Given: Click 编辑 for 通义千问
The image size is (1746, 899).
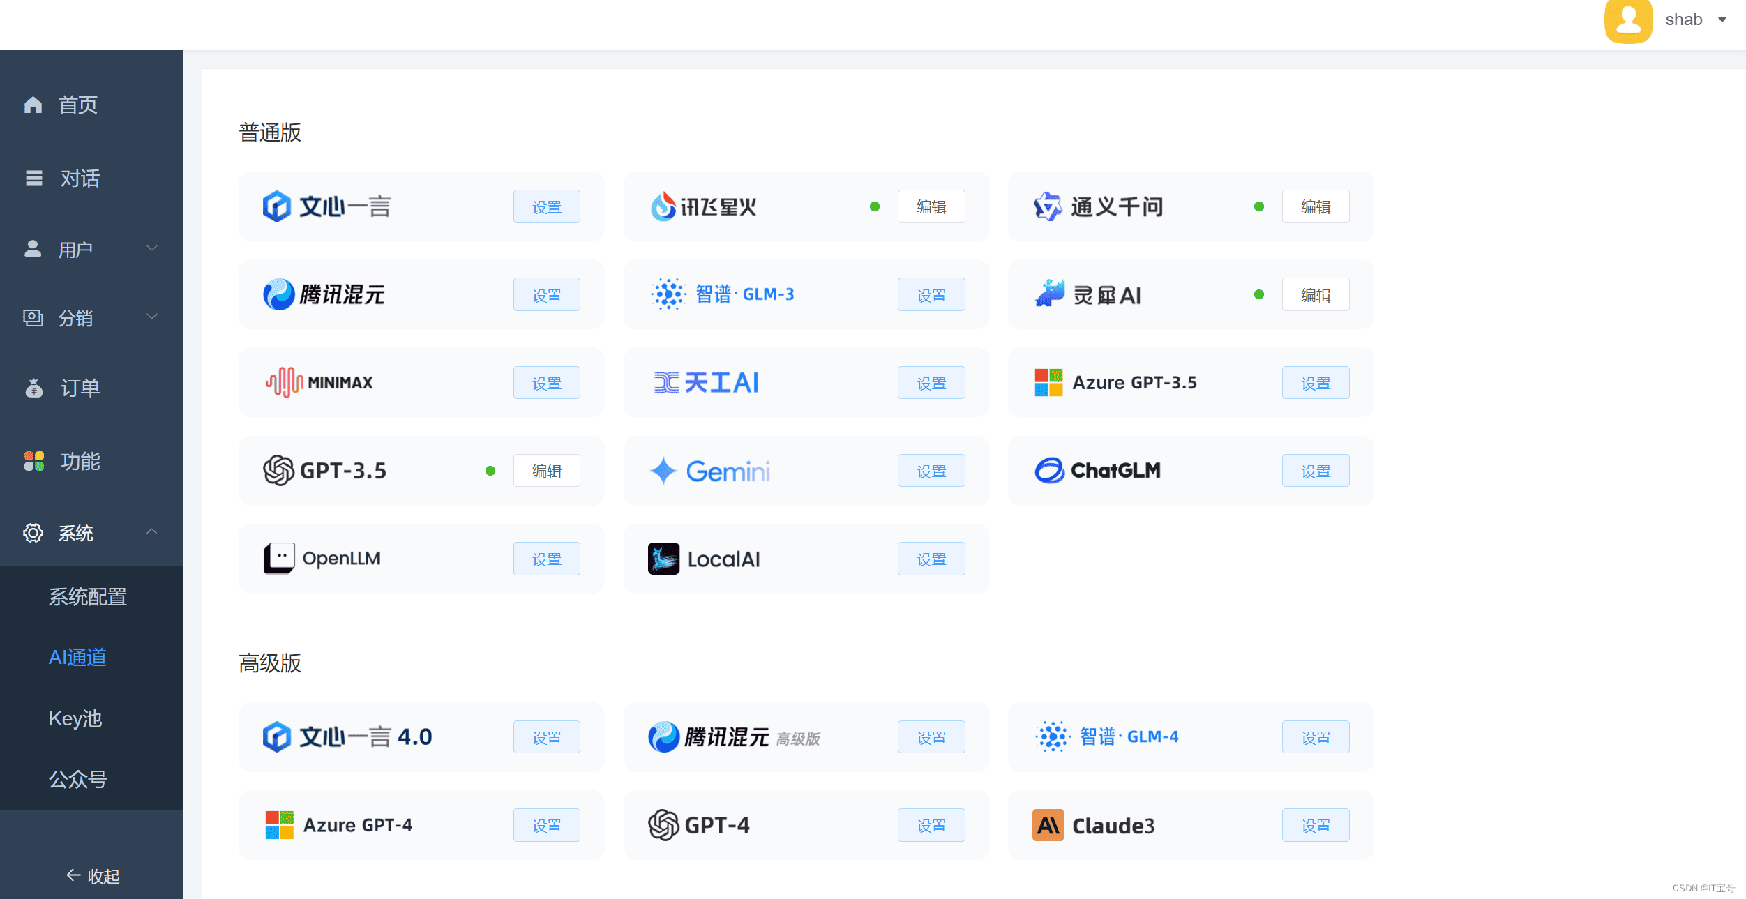Looking at the screenshot, I should pyautogui.click(x=1316, y=206).
